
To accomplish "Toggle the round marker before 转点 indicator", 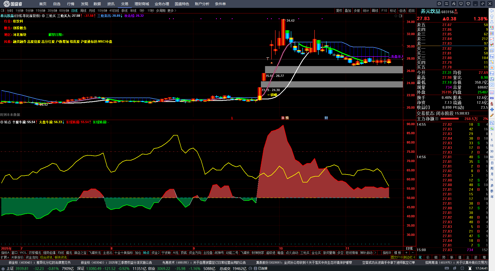I will pyautogui.click(x=2, y=122).
